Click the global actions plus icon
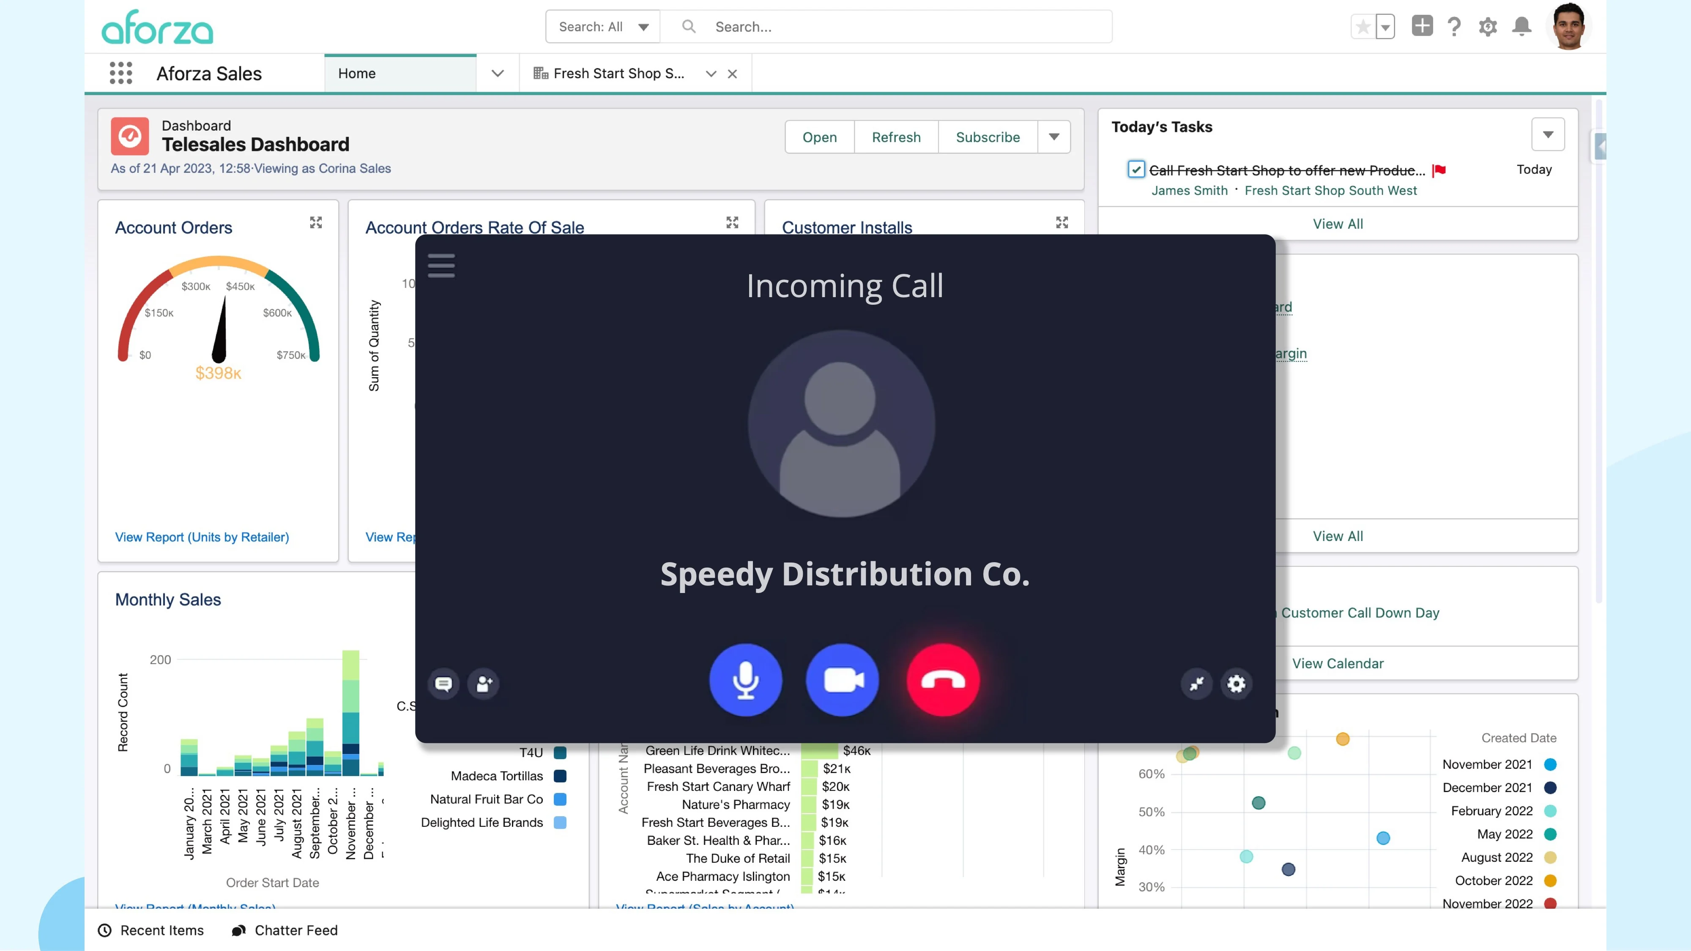Image resolution: width=1691 pixels, height=951 pixels. [1422, 26]
